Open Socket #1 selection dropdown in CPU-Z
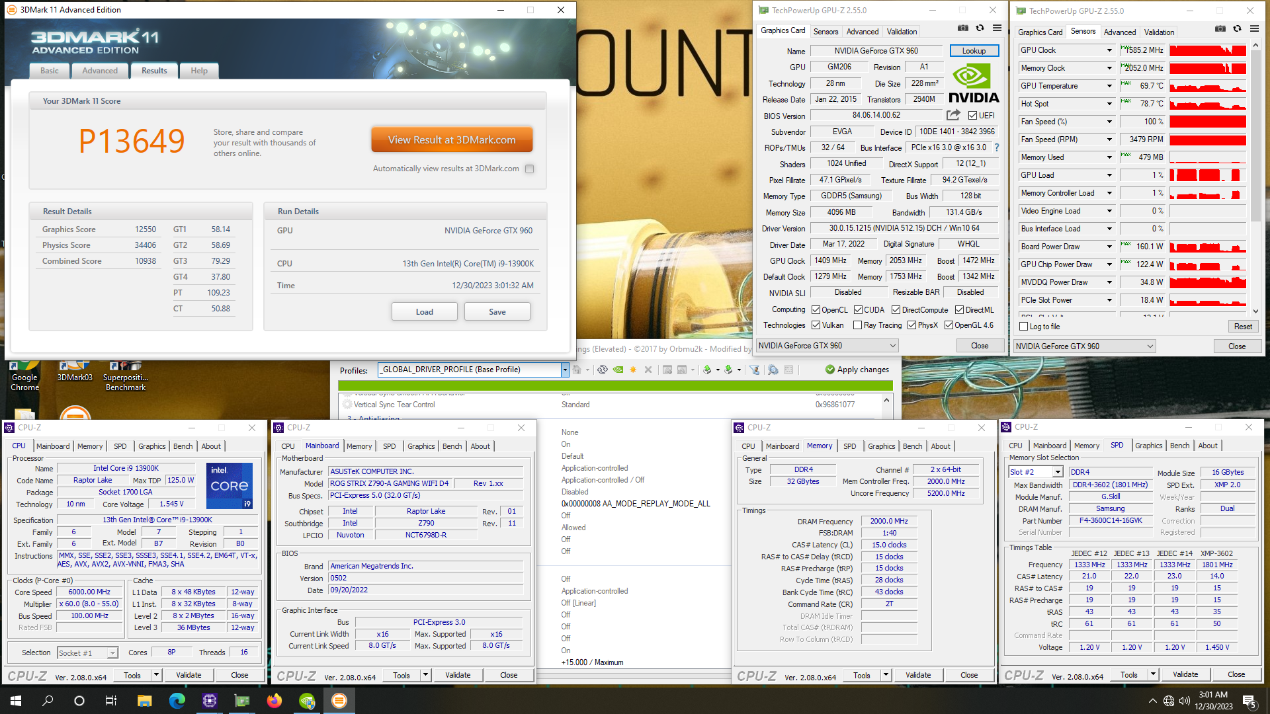1270x714 pixels. [x=112, y=653]
